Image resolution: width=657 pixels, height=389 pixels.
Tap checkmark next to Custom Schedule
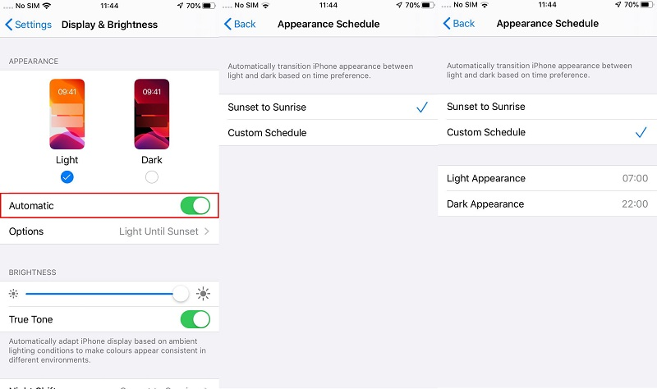pyautogui.click(x=641, y=133)
